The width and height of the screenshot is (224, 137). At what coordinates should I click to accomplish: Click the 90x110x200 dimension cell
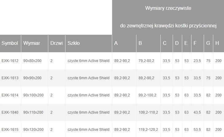click(x=33, y=112)
